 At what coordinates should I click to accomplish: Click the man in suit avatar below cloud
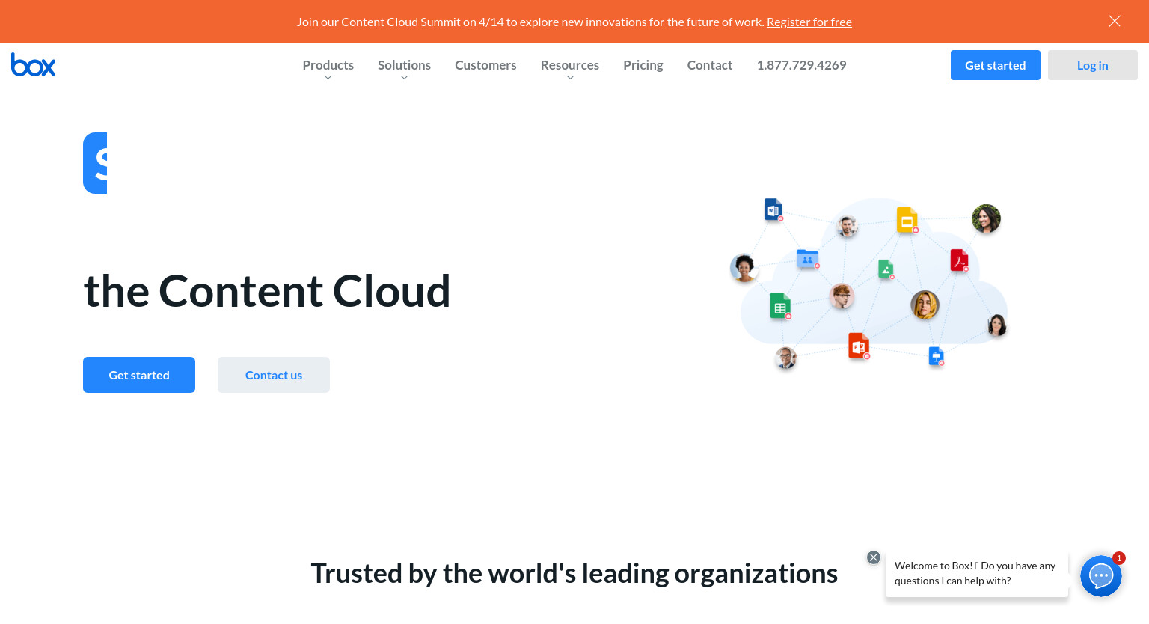point(785,358)
